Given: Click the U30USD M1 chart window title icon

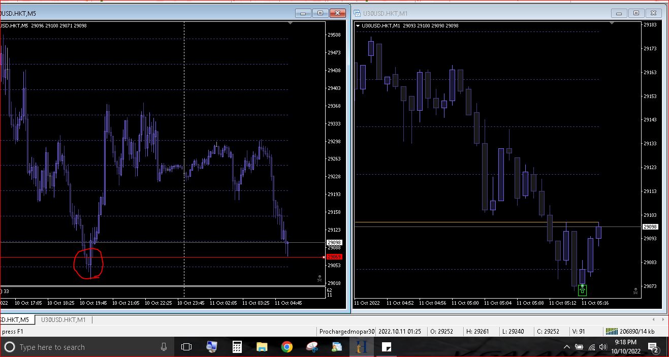Looking at the screenshot, I should click(x=358, y=13).
